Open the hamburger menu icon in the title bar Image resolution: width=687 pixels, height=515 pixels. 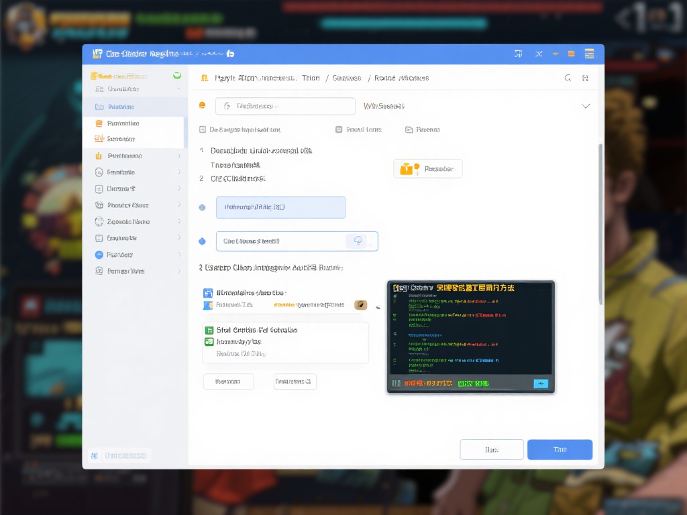pyautogui.click(x=589, y=54)
